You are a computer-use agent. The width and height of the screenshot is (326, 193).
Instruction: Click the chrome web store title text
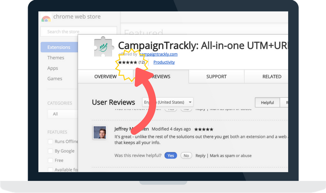click(77, 17)
